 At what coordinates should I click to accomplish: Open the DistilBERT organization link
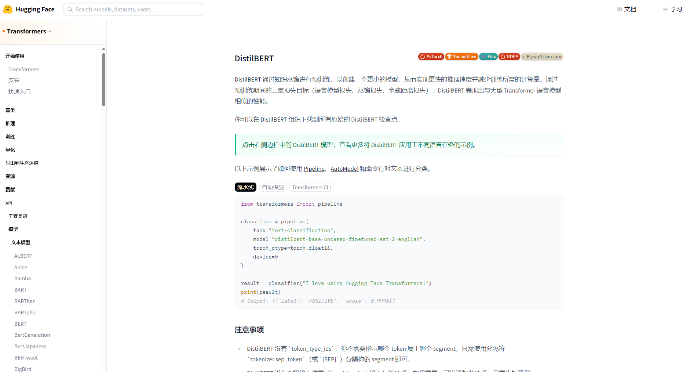[x=274, y=119]
